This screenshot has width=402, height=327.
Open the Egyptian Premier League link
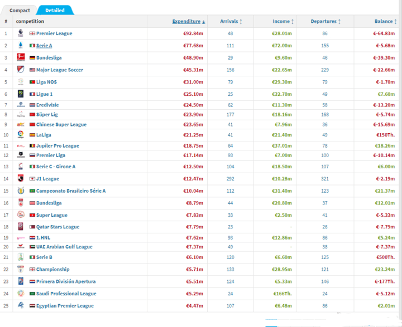(65, 306)
